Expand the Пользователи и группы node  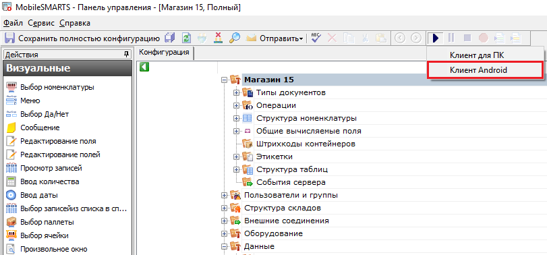tap(224, 196)
